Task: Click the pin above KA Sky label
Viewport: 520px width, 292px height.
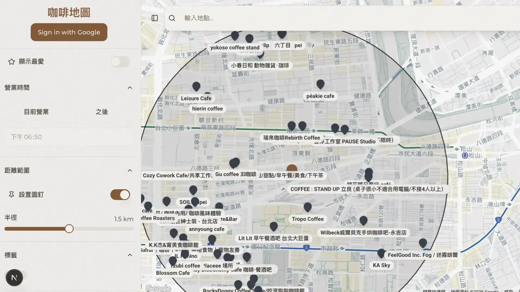Action: click(x=381, y=253)
